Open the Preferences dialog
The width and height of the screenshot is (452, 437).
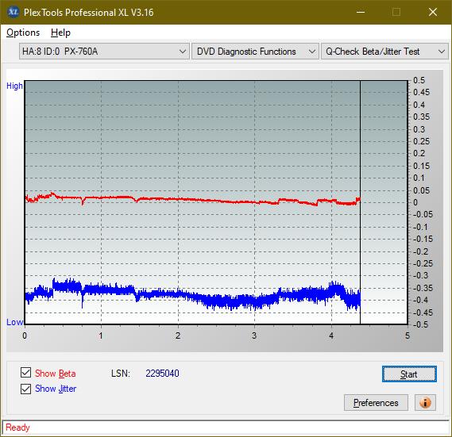pos(376,402)
